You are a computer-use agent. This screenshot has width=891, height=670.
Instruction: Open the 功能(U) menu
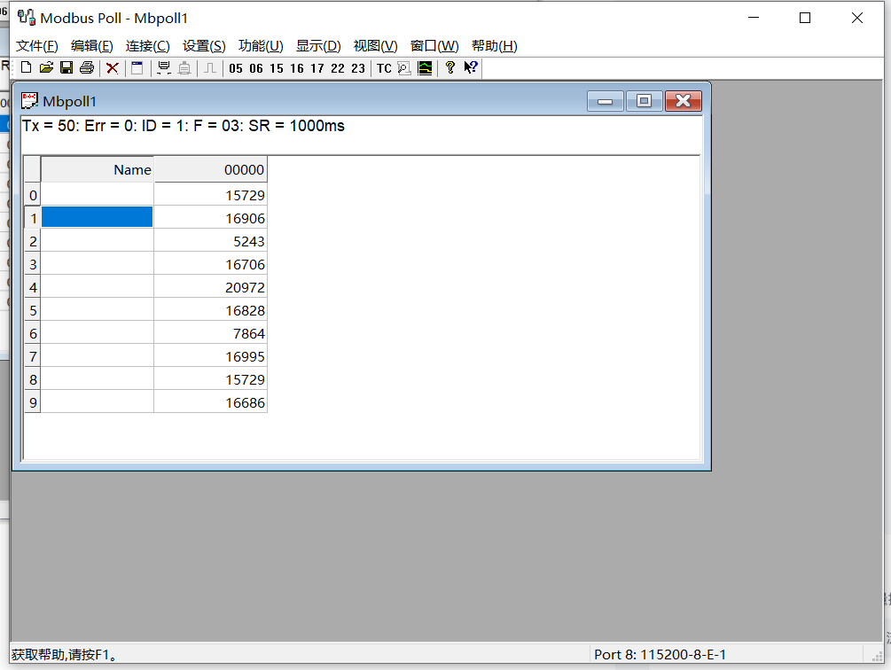261,45
